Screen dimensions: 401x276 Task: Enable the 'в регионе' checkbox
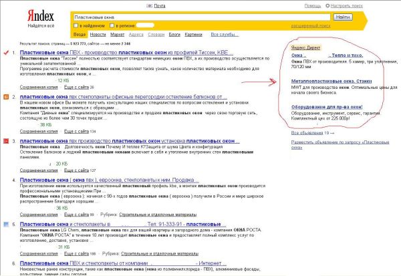coord(112,25)
